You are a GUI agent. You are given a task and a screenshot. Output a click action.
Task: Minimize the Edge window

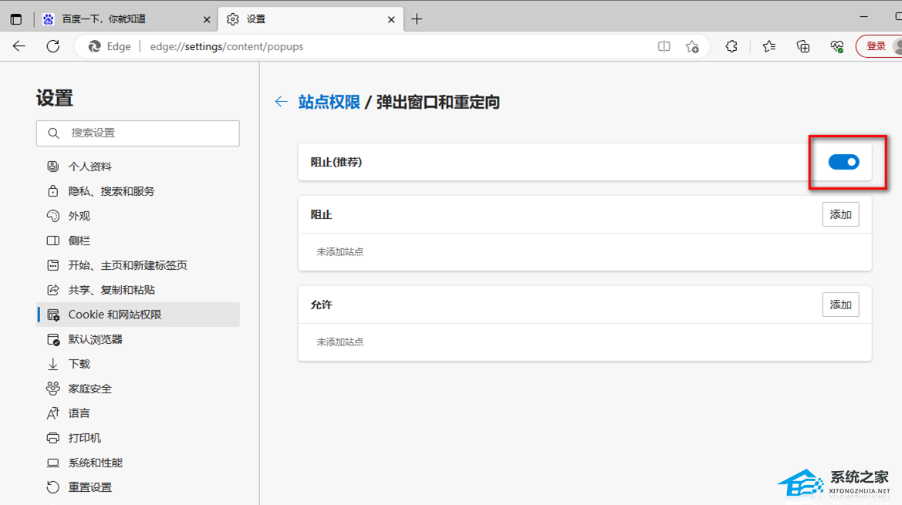coord(864,17)
